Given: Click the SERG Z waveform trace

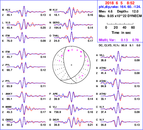Looking at the screenshot, I should (73, 25).
